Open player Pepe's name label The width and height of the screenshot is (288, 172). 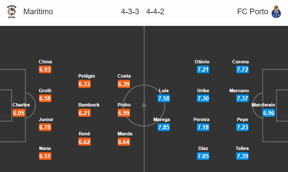(243, 119)
